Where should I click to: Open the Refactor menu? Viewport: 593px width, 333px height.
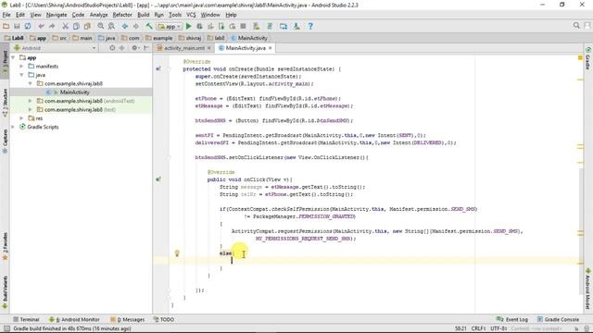[x=122, y=15]
